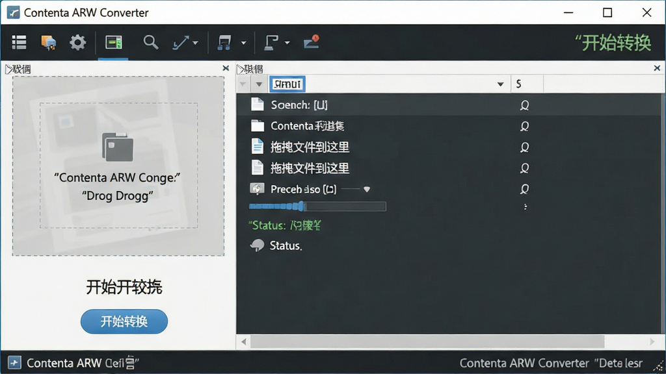This screenshot has width=666, height=374.
Task: Open the list view toolbar icon
Action: [x=19, y=42]
